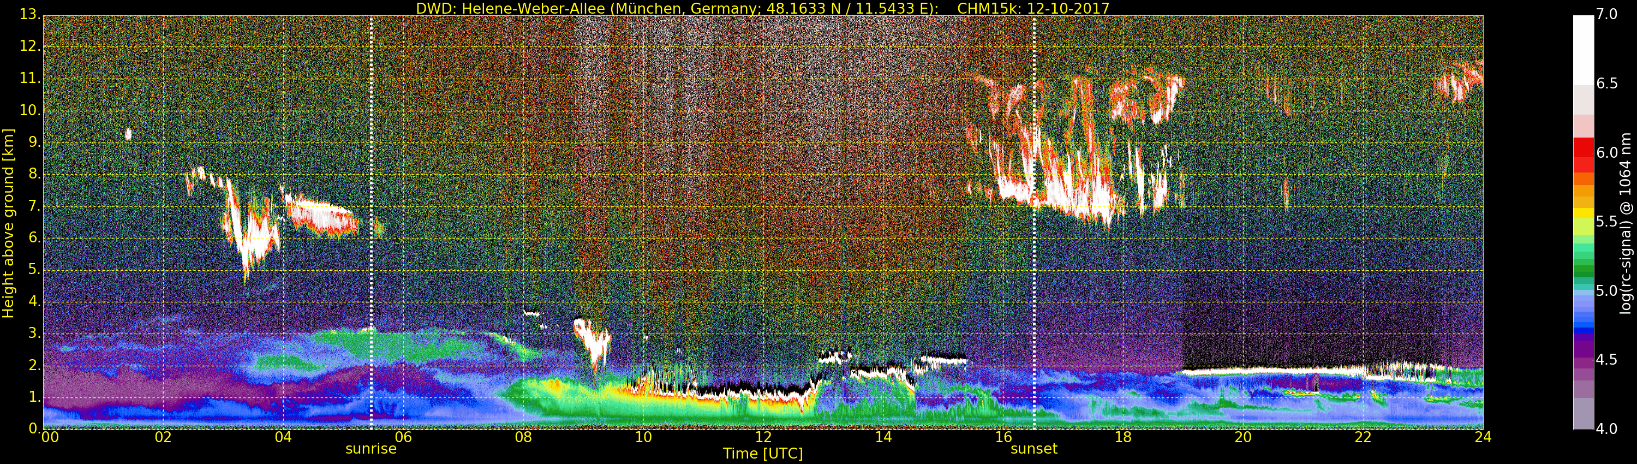Image resolution: width=1637 pixels, height=464 pixels.
Task: Click the chart title naming Helene-Weber-Allee München
Action: 763,8
